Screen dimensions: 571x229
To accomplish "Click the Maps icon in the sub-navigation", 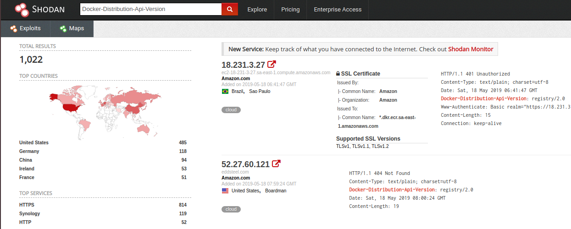I will 63,28.
